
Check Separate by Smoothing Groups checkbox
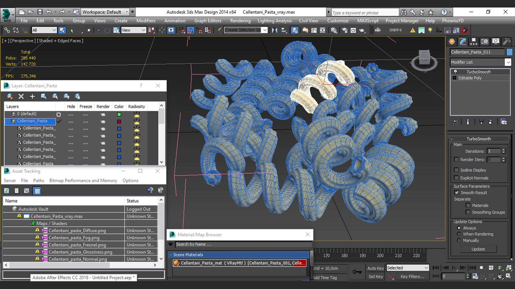click(x=468, y=212)
